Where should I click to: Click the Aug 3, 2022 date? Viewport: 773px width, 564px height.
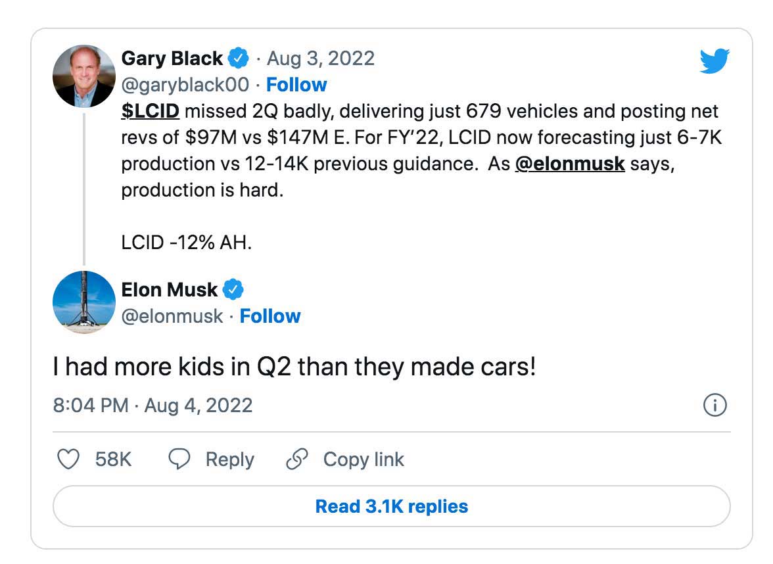(320, 59)
